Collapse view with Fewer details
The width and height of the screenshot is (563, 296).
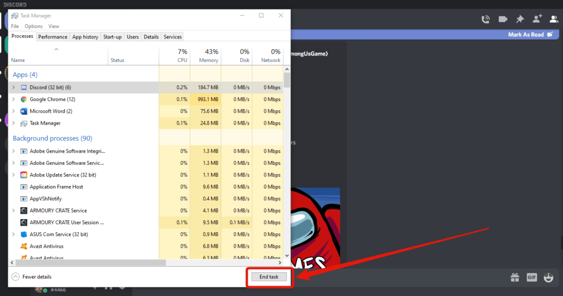click(31, 277)
